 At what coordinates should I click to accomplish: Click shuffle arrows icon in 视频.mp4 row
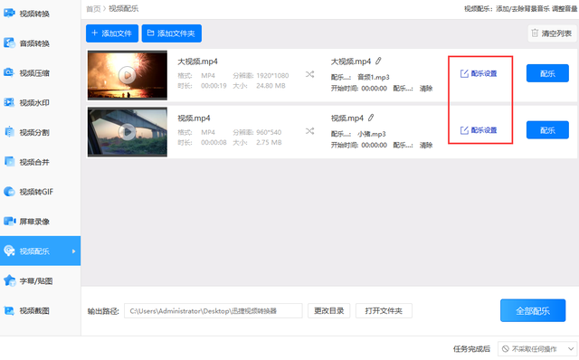coord(309,131)
